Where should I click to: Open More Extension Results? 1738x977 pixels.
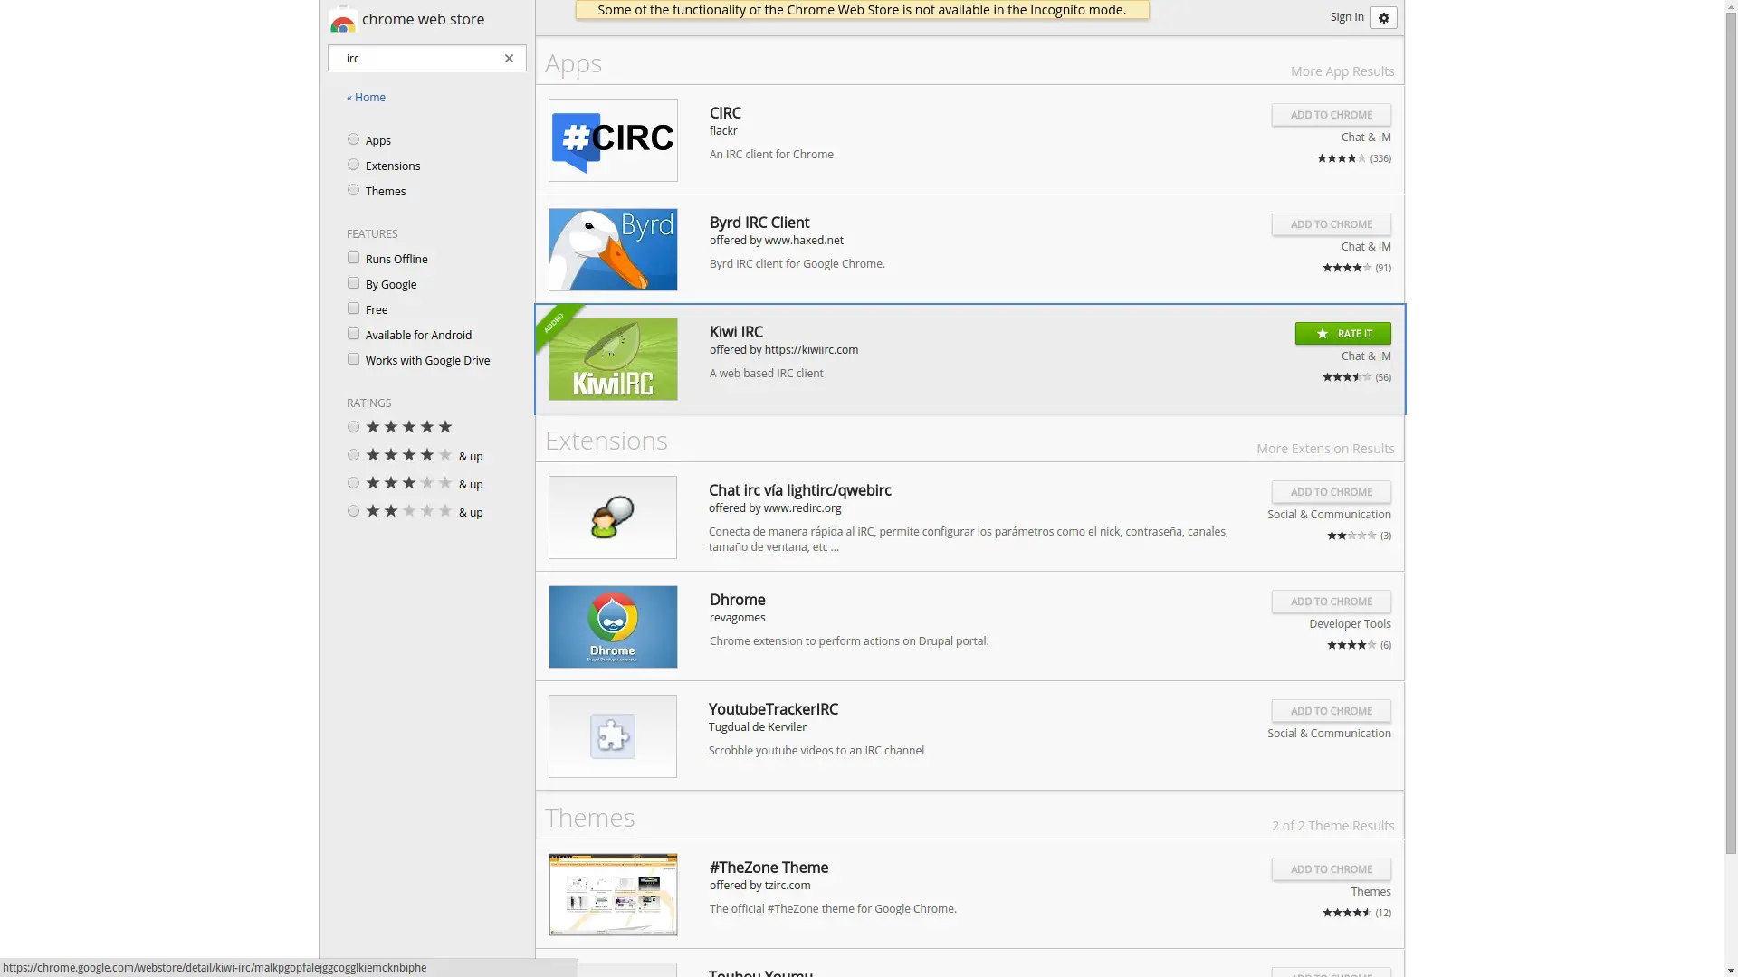point(1325,449)
